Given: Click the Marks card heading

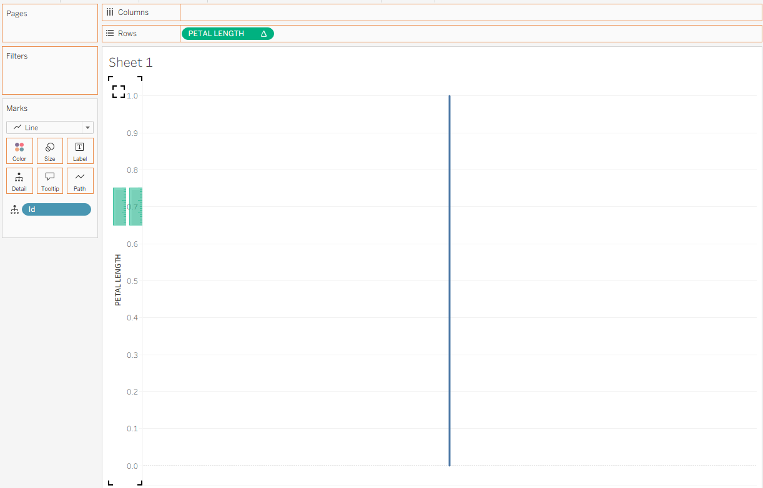Looking at the screenshot, I should point(17,108).
